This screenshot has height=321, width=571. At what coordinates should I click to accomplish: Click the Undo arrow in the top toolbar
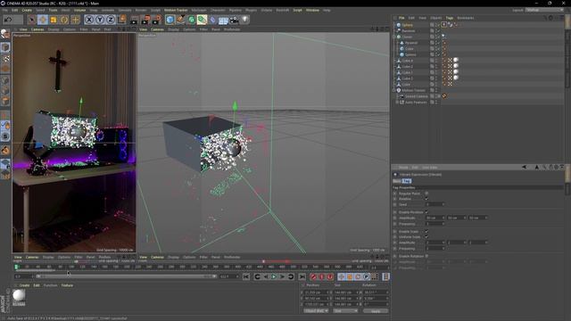(8, 20)
